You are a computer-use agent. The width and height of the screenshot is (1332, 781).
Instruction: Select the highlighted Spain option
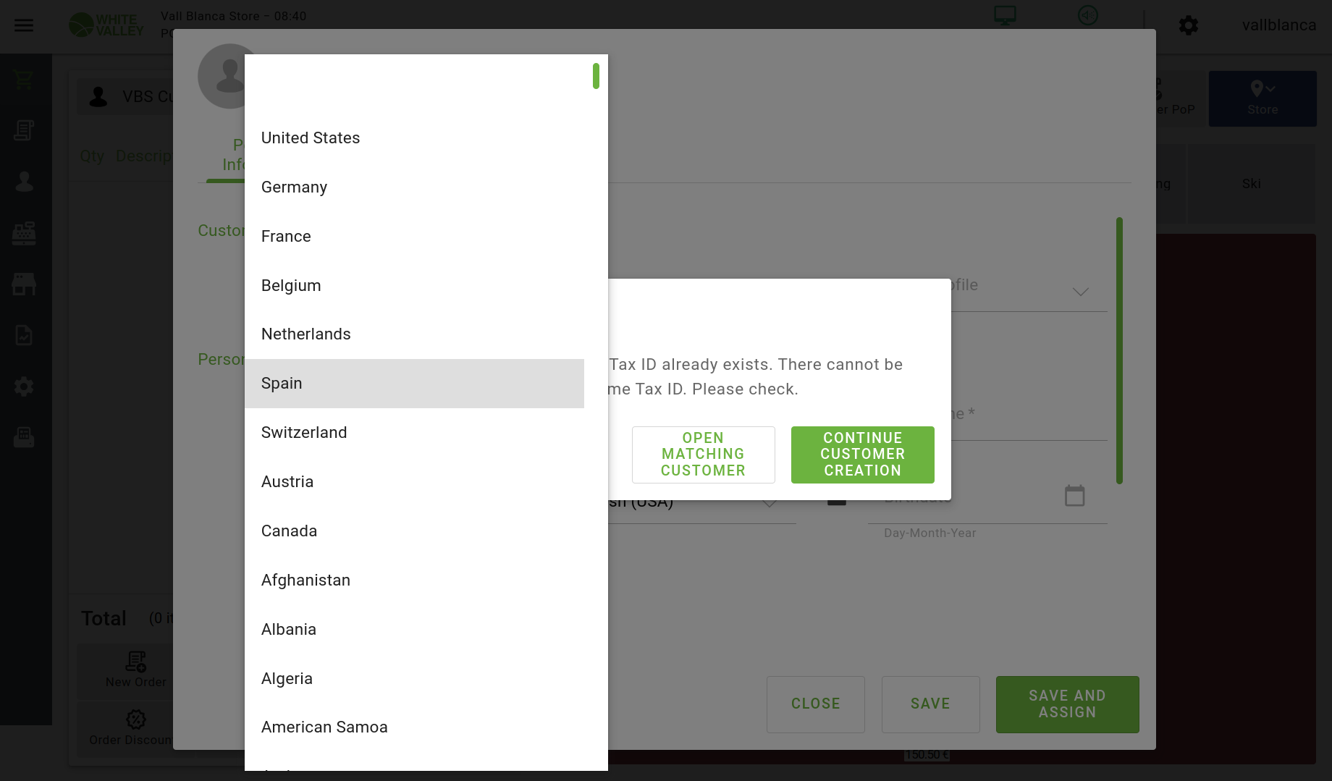pyautogui.click(x=414, y=384)
